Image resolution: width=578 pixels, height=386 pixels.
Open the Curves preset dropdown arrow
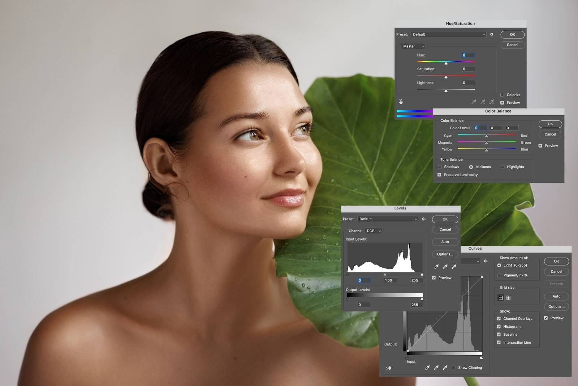point(478,261)
